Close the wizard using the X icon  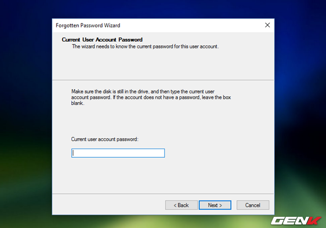pyautogui.click(x=267, y=25)
